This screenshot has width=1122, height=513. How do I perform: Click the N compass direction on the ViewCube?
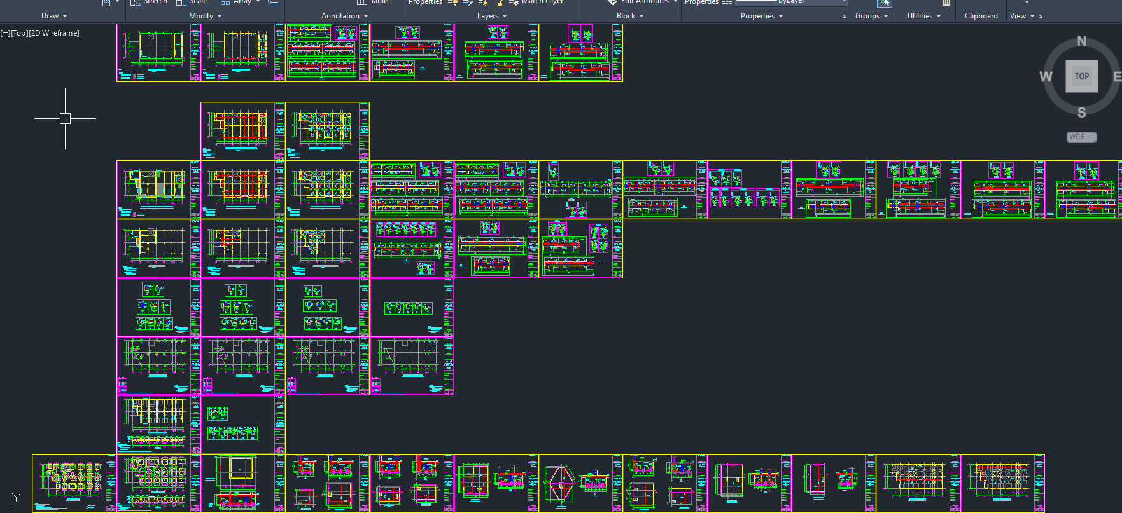[x=1082, y=41]
